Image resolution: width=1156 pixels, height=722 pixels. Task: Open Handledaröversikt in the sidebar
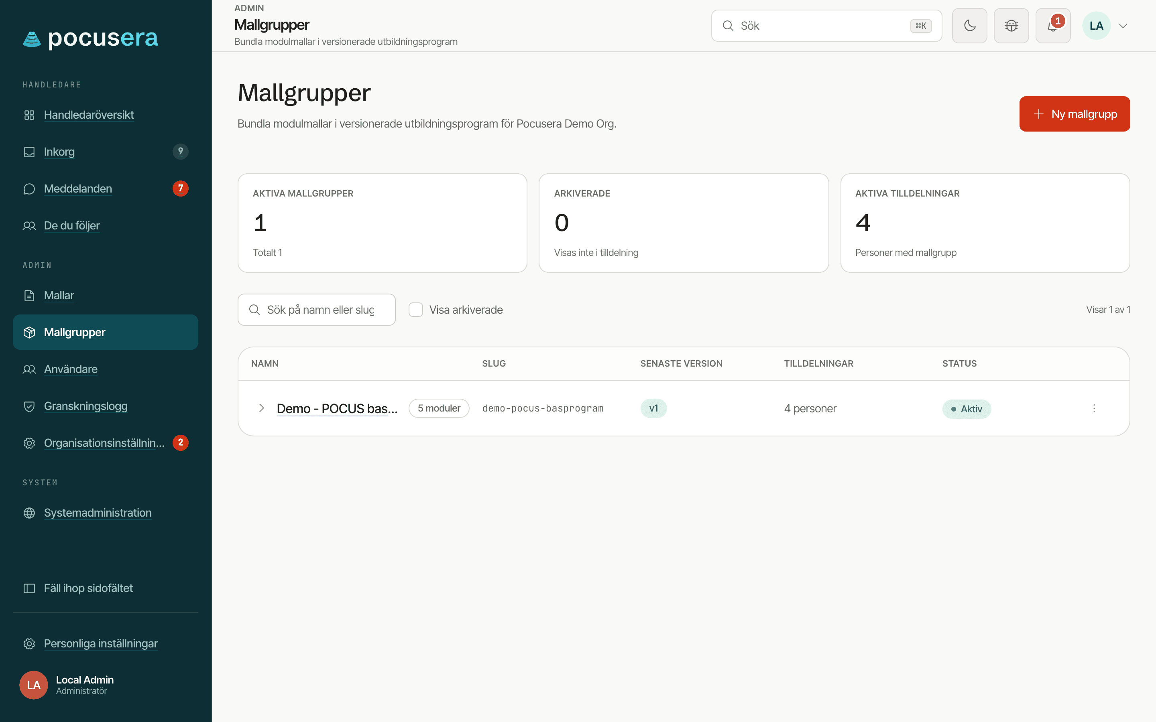pyautogui.click(x=106, y=115)
